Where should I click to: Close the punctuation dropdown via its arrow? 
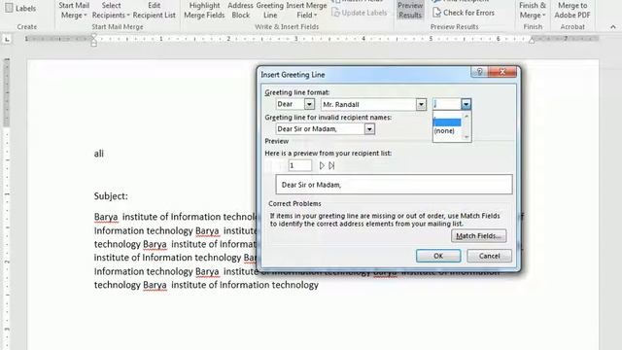point(466,104)
